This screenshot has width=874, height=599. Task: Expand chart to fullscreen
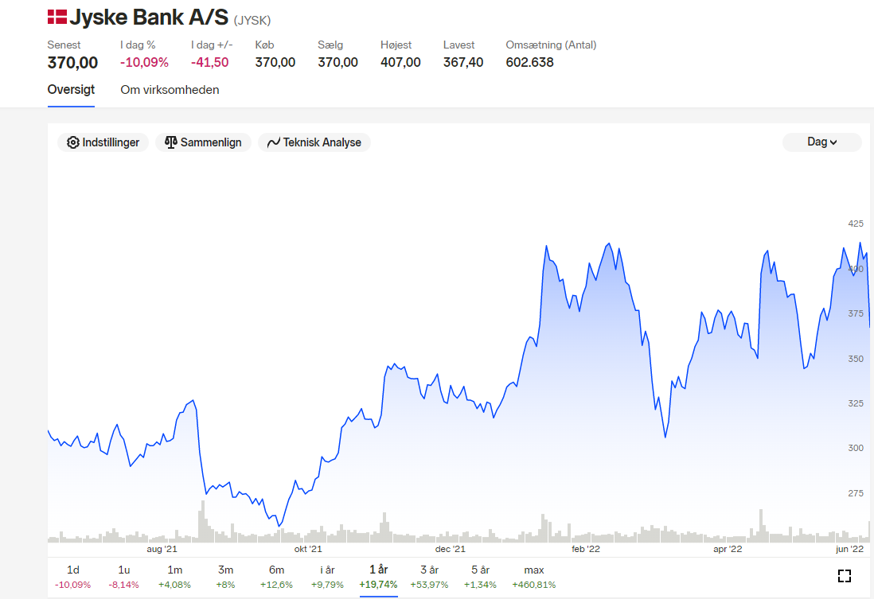point(845,576)
